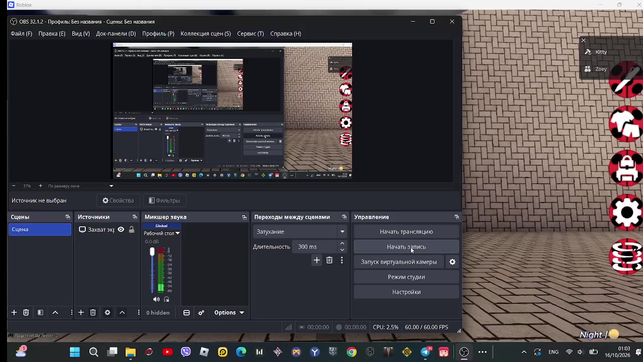Click the Рабочий стол volume fader

[152, 269]
